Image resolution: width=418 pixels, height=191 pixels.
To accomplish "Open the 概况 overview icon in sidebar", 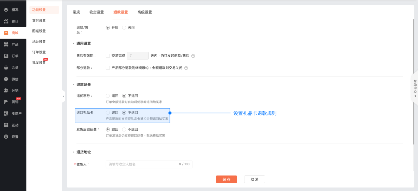I will point(6,10).
